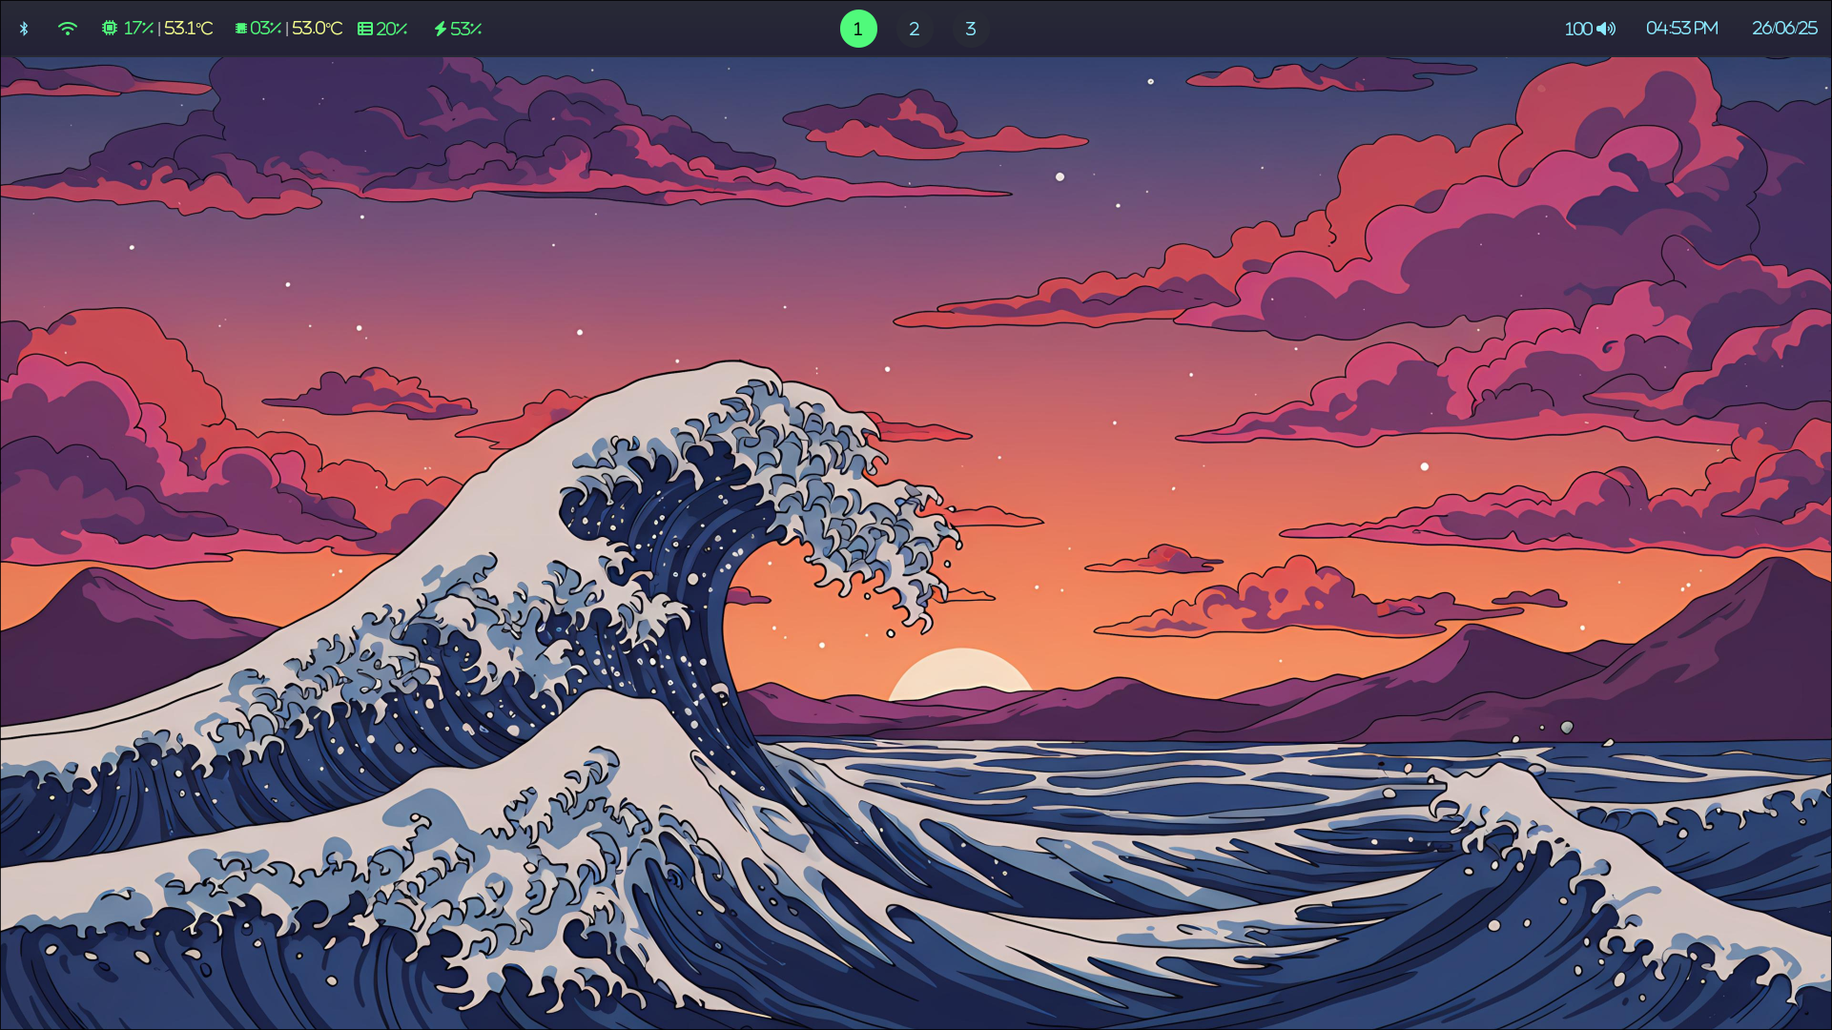The image size is (1832, 1030).
Task: Click the GPU temperature reading 53.0°C
Action: tap(319, 28)
